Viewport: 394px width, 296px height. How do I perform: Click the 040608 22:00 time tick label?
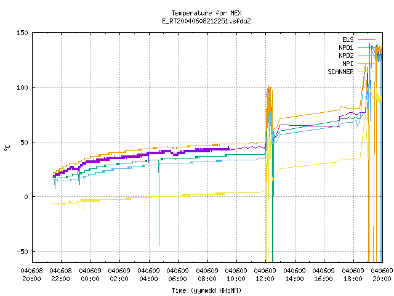click(x=61, y=275)
